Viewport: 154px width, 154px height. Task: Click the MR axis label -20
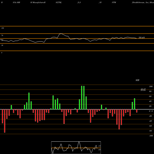(150, 116)
